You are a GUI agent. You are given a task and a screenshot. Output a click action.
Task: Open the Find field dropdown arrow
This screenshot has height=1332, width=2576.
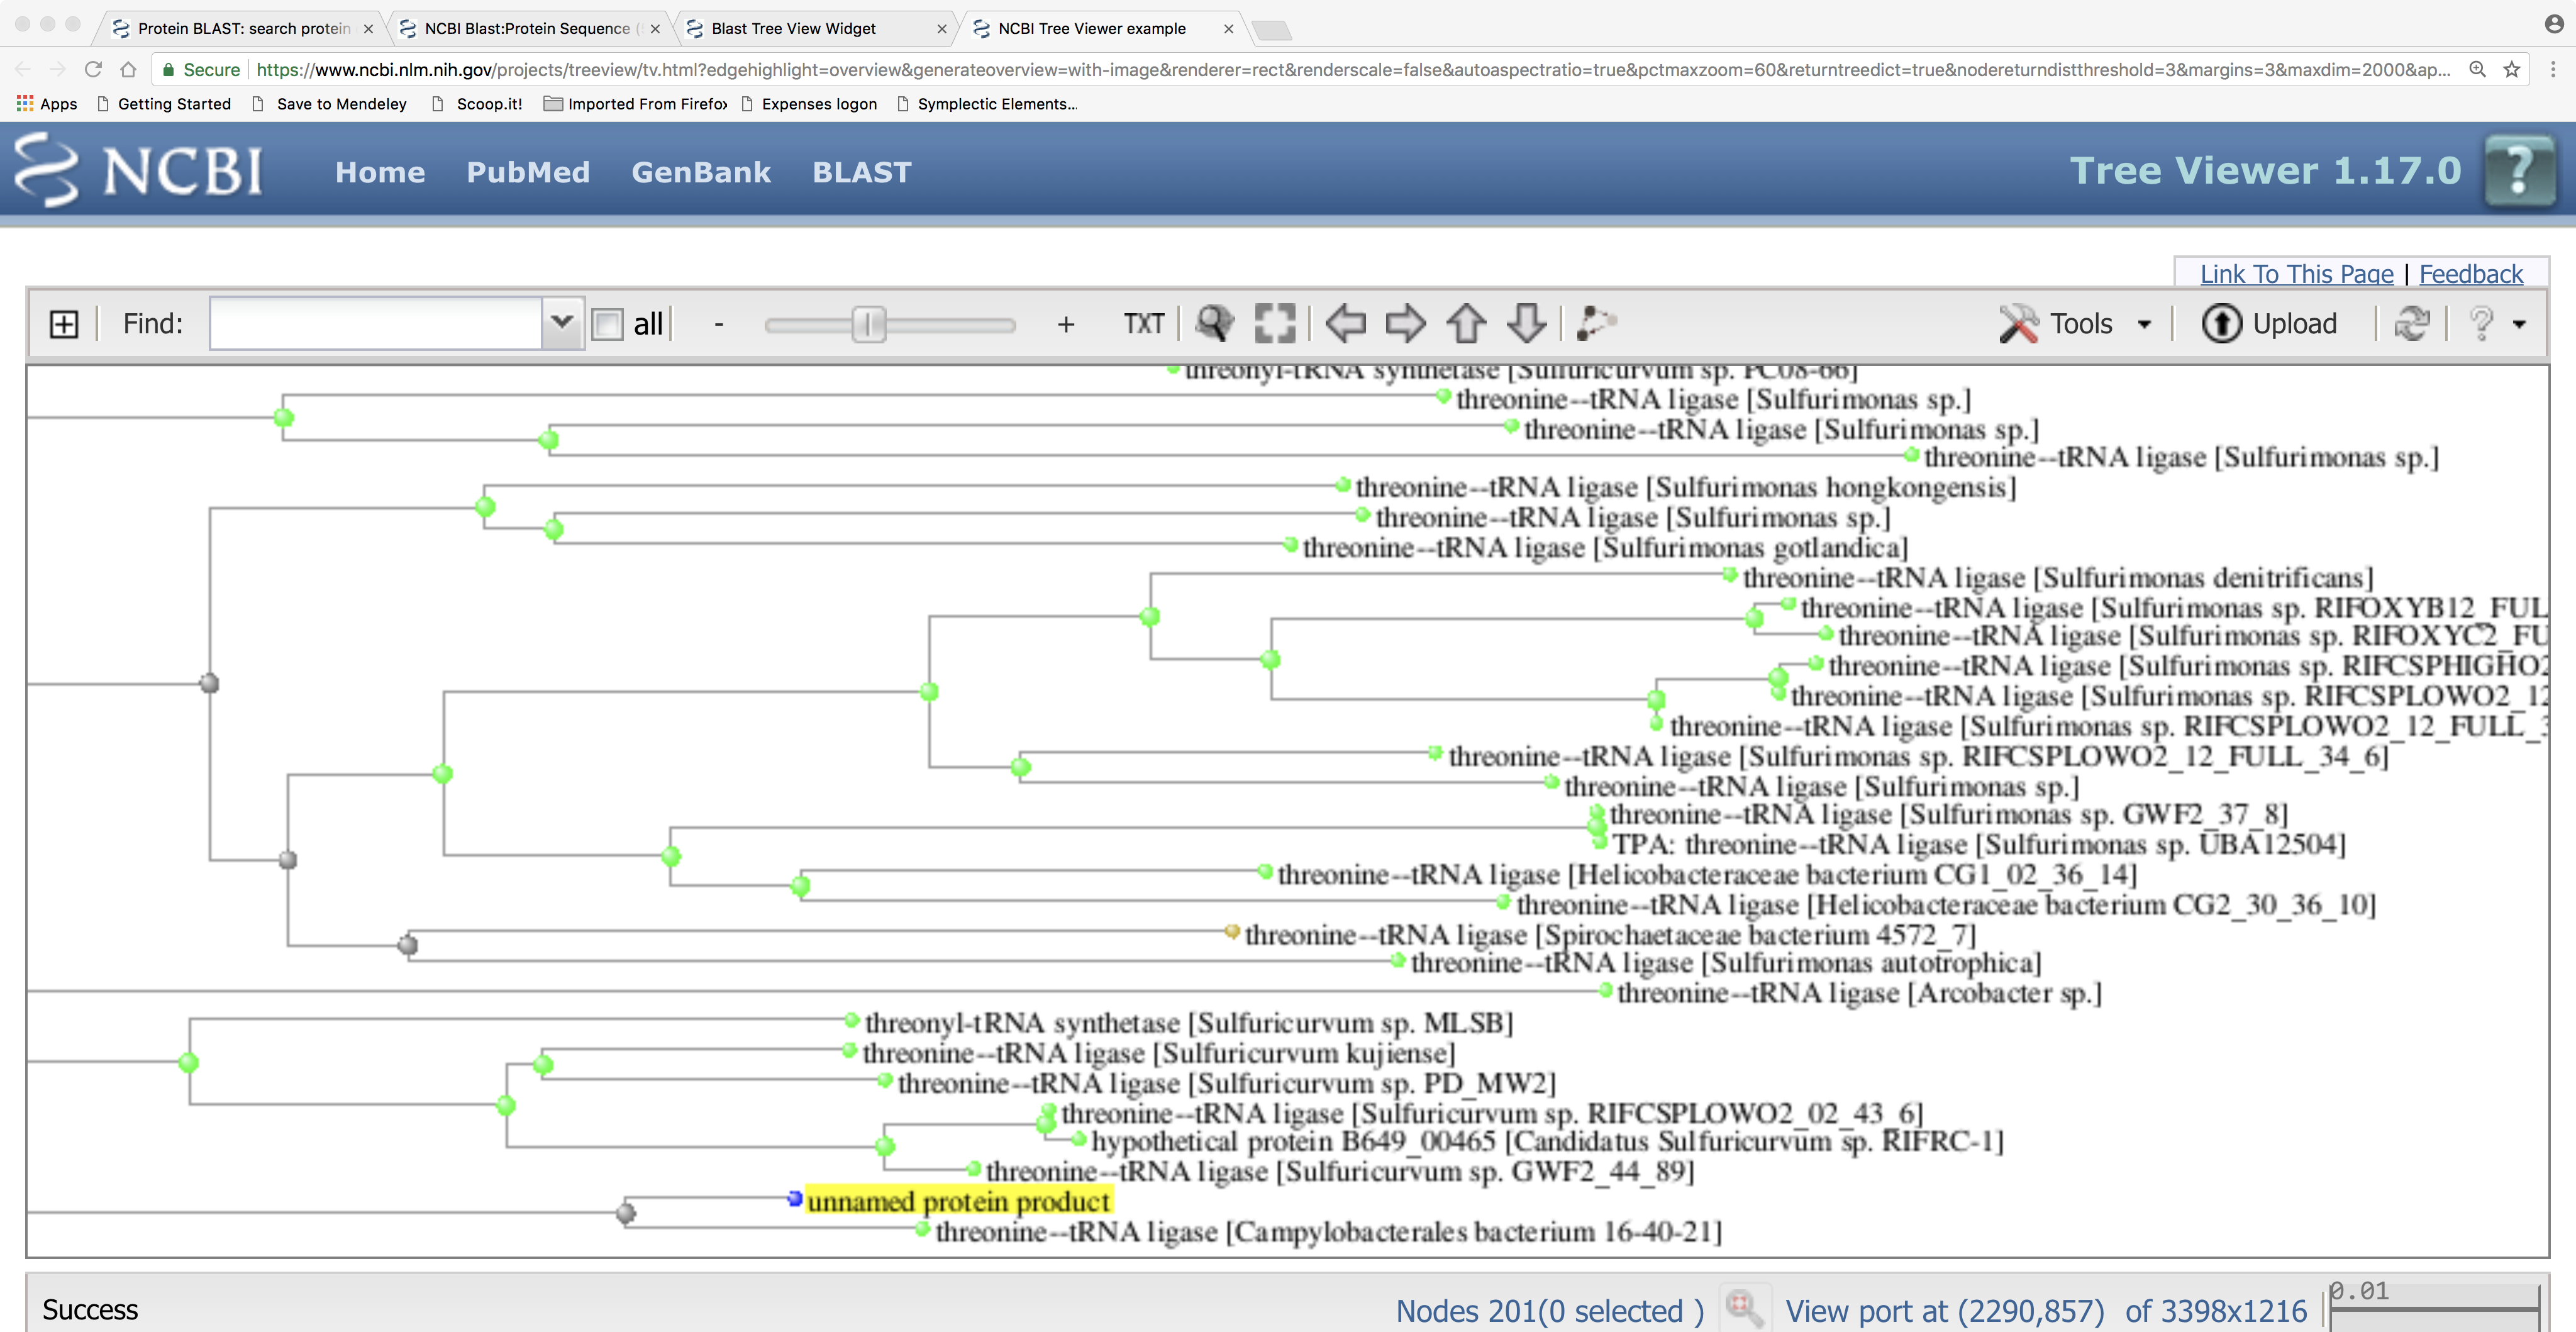562,323
